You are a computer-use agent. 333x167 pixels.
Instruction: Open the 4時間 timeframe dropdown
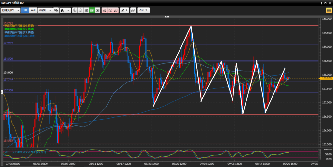coord(45,10)
